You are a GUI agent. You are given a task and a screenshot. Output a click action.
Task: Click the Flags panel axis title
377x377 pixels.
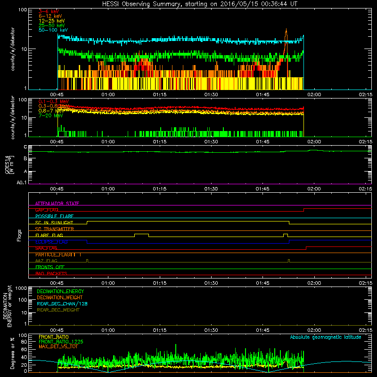tap(19, 235)
